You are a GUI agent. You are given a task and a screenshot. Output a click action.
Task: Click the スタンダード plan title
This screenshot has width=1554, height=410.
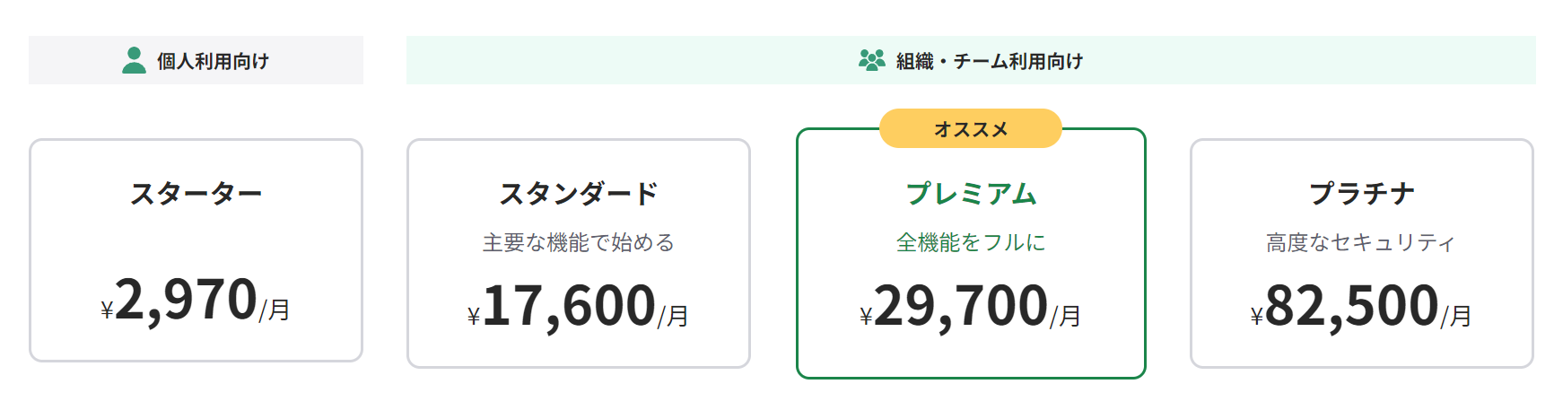(x=578, y=194)
